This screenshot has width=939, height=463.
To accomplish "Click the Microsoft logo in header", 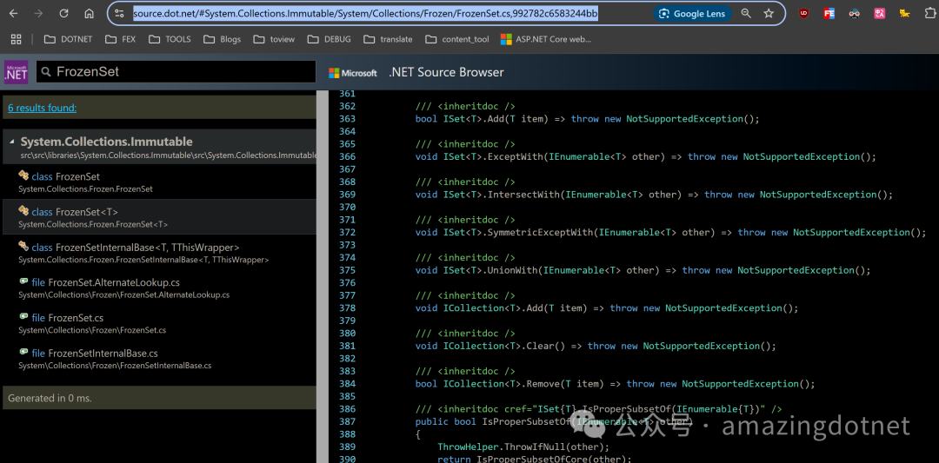I will coord(353,73).
